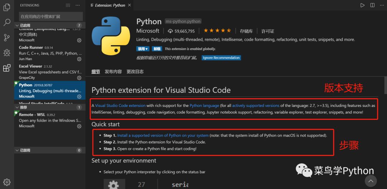Open the Debug view bug icon
Screen dimensions: 387x189
[7, 53]
